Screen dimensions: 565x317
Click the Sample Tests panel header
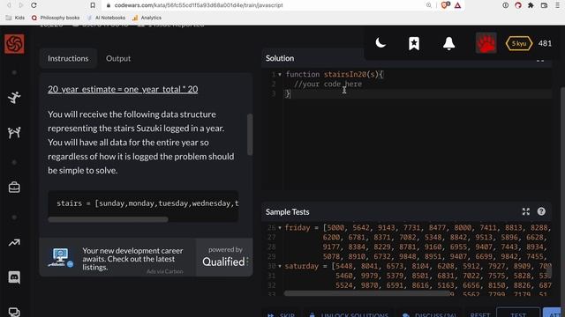click(287, 212)
